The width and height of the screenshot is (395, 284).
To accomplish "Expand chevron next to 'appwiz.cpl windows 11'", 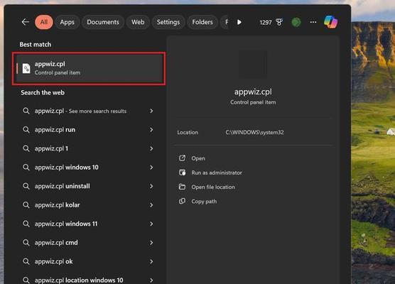I will (151, 224).
